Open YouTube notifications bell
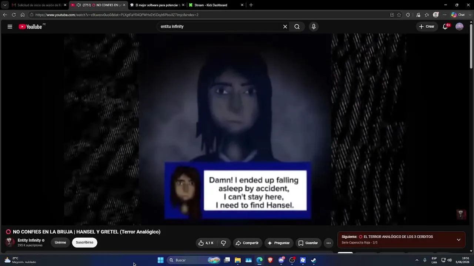Screen dimensions: 474x266 click(445, 27)
